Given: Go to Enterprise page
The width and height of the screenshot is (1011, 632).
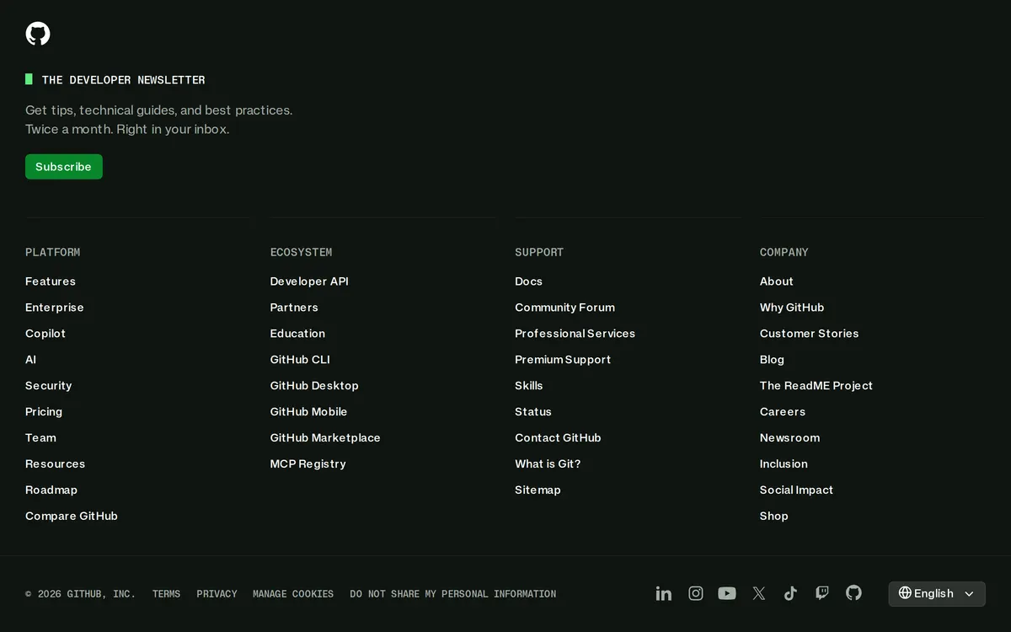Looking at the screenshot, I should point(55,308).
